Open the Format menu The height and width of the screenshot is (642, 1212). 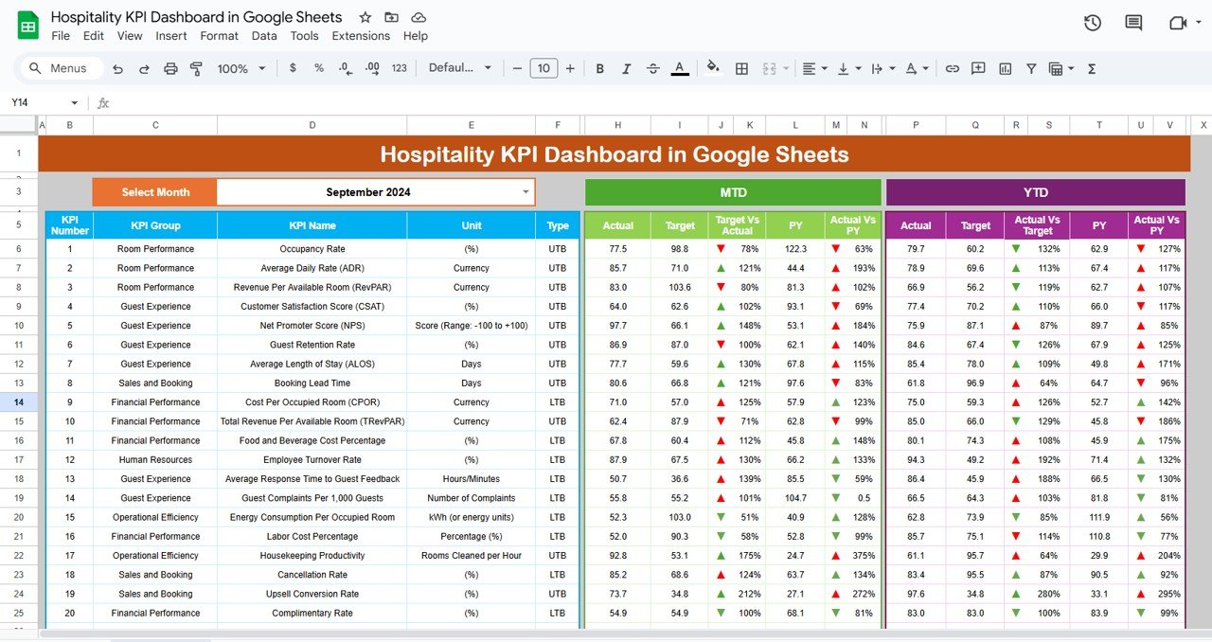[x=219, y=36]
